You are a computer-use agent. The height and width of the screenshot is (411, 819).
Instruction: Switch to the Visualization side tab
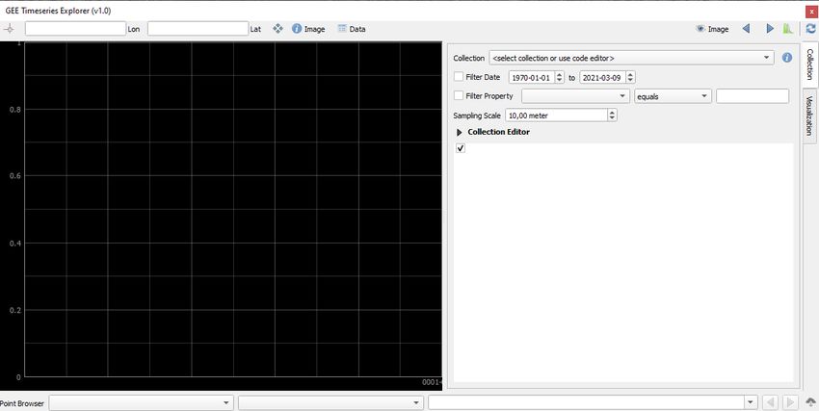809,116
